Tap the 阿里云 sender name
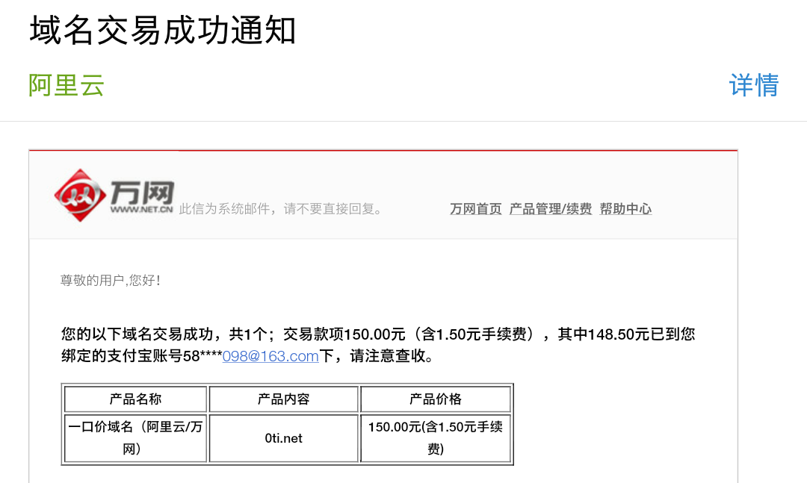807x483 pixels. (x=67, y=85)
